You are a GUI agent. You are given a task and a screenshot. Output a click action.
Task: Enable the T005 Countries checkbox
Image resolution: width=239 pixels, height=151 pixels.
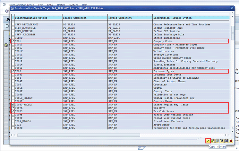[13, 85]
